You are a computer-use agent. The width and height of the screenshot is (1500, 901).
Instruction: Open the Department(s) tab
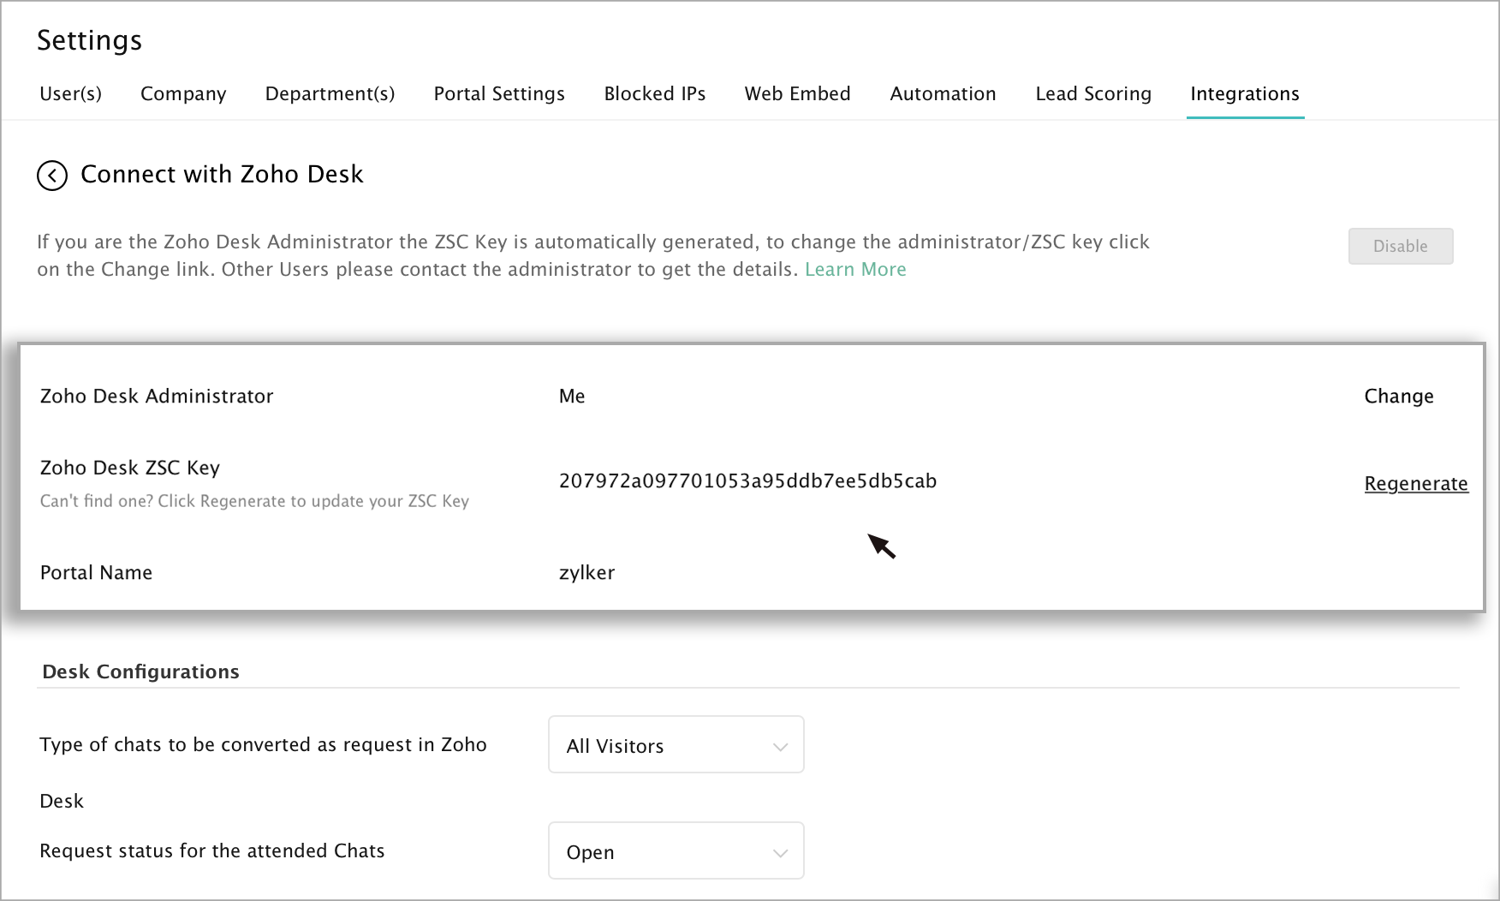(x=330, y=94)
